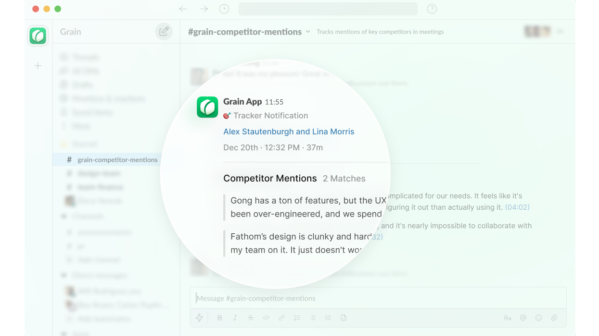Apply strikethrough formatting icon

point(250,317)
